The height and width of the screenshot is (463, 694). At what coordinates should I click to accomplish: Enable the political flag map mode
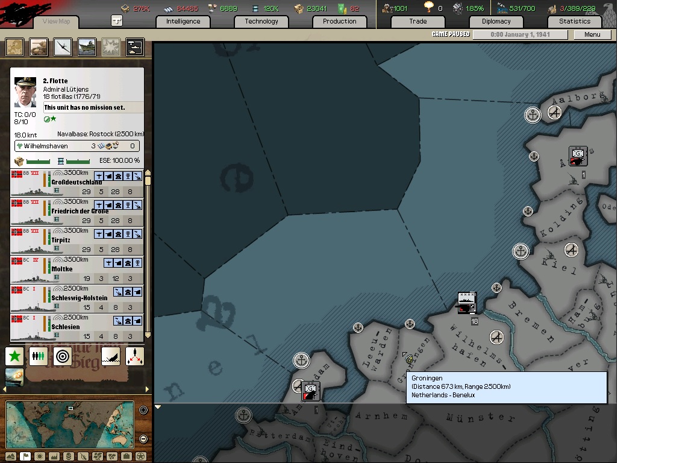25,456
